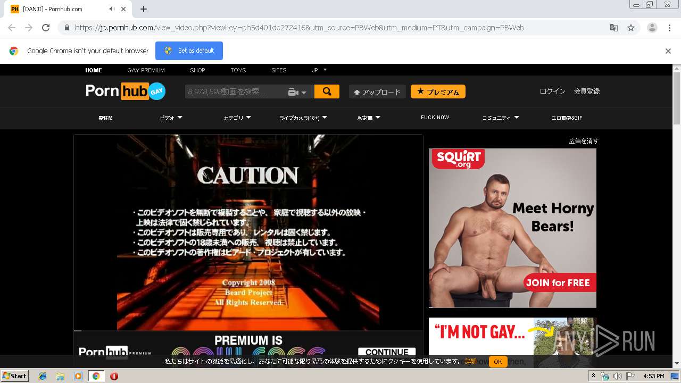Open the translate page icon
This screenshot has width=681, height=383.
[x=614, y=28]
